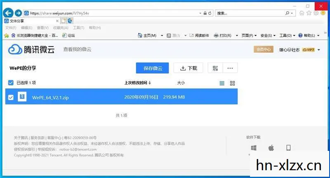Image resolution: width=330 pixels, height=178 pixels.
Task: Open the browser home icon
Action: click(x=302, y=13)
